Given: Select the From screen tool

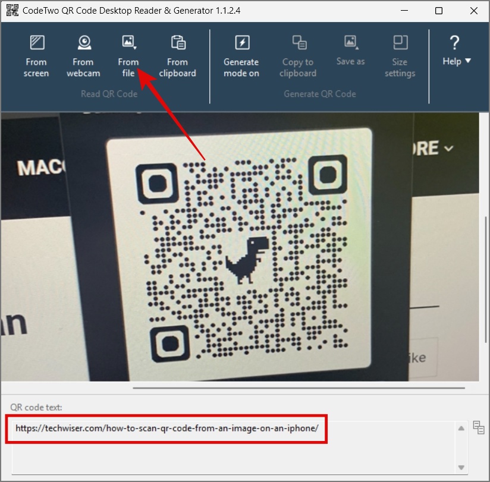Looking at the screenshot, I should (36, 56).
